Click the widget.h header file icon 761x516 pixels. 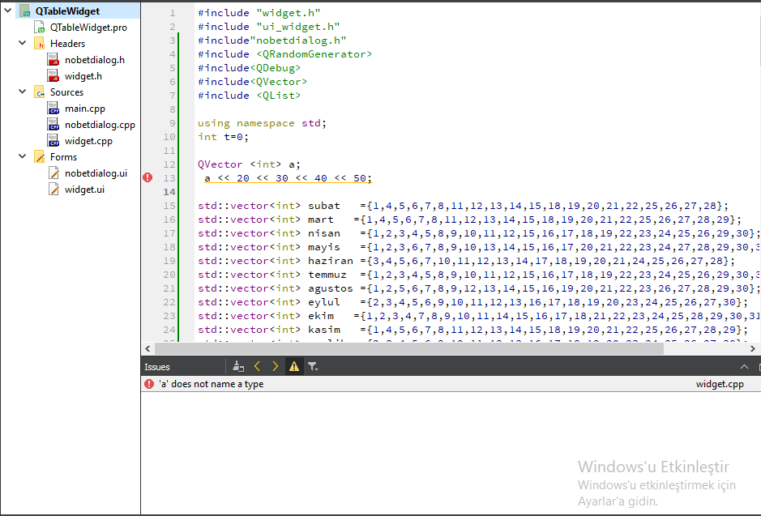pyautogui.click(x=53, y=76)
